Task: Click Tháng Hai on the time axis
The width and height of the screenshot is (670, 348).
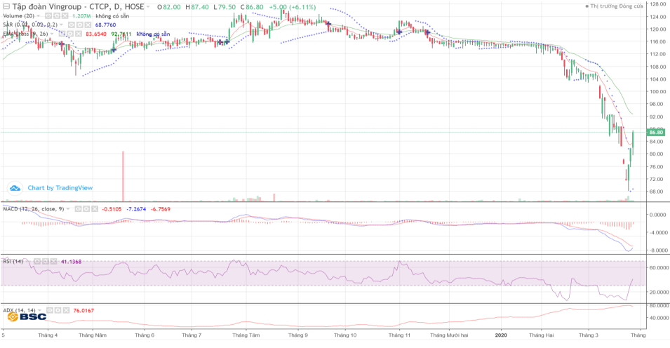Action: [541, 335]
